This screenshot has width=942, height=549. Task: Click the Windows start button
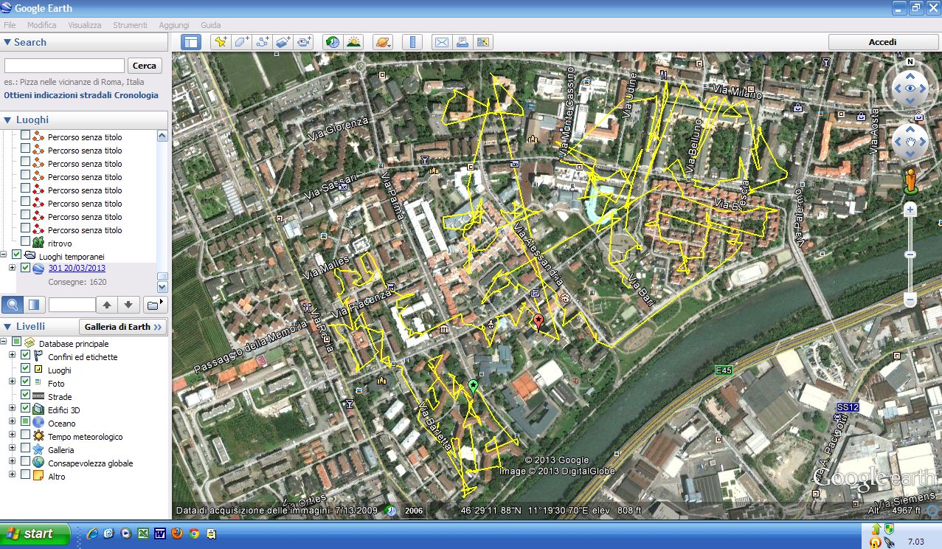(35, 534)
